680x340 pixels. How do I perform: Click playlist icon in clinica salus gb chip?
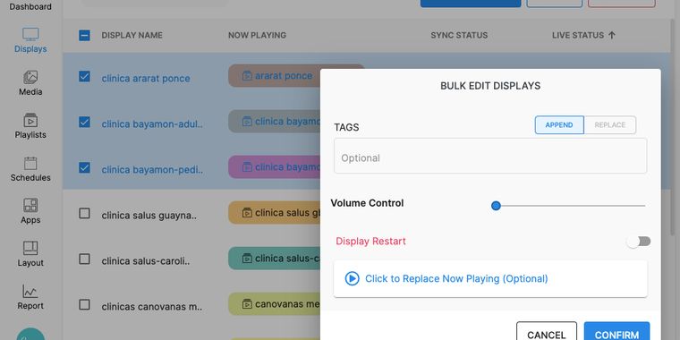pos(247,213)
